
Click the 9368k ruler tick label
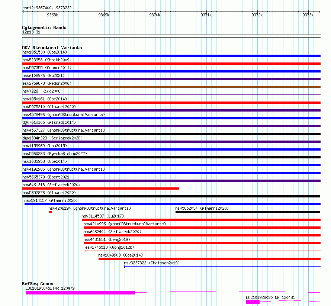pos(52,15)
